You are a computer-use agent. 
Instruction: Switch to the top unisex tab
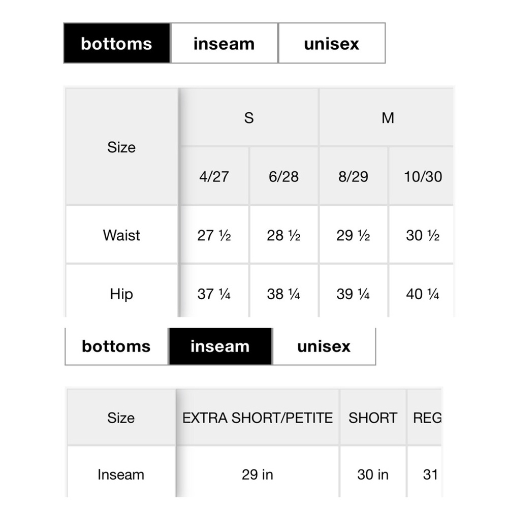[332, 43]
